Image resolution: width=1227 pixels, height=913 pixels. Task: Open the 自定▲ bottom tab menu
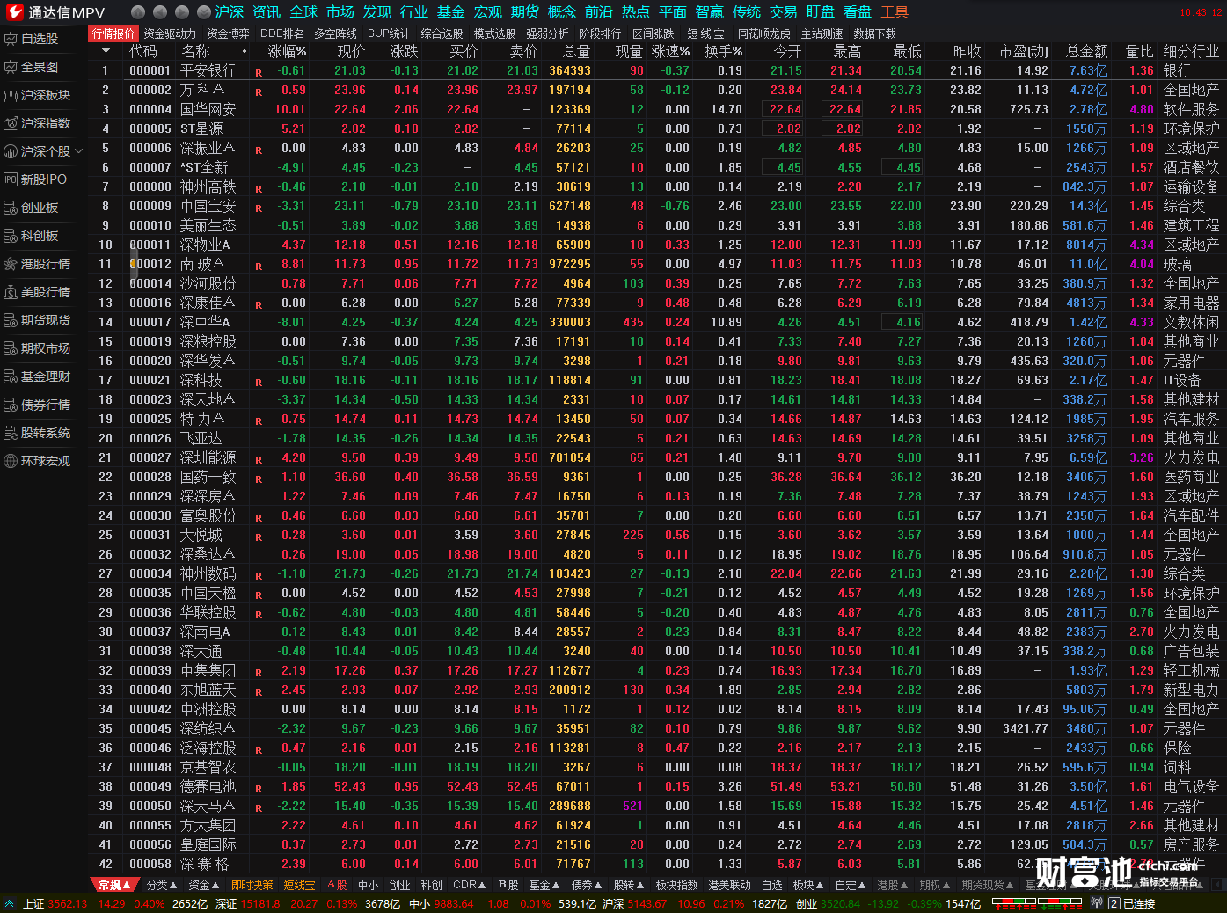[851, 885]
